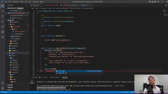
Task: Open the Accounts icon in activity bar
Action: [3, 83]
